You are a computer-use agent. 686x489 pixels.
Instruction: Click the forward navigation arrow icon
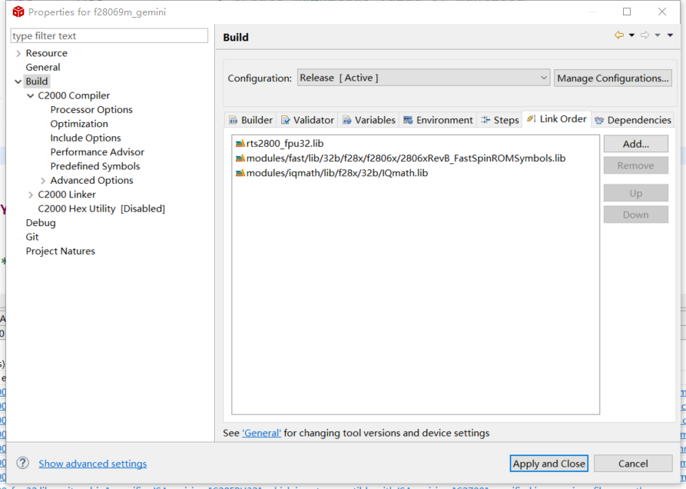pos(645,35)
